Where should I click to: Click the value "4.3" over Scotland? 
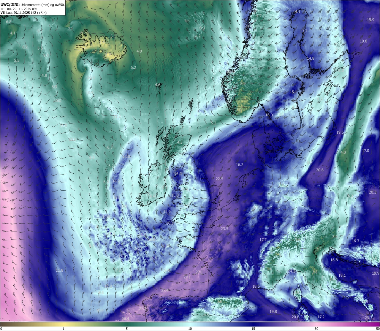(180, 142)
